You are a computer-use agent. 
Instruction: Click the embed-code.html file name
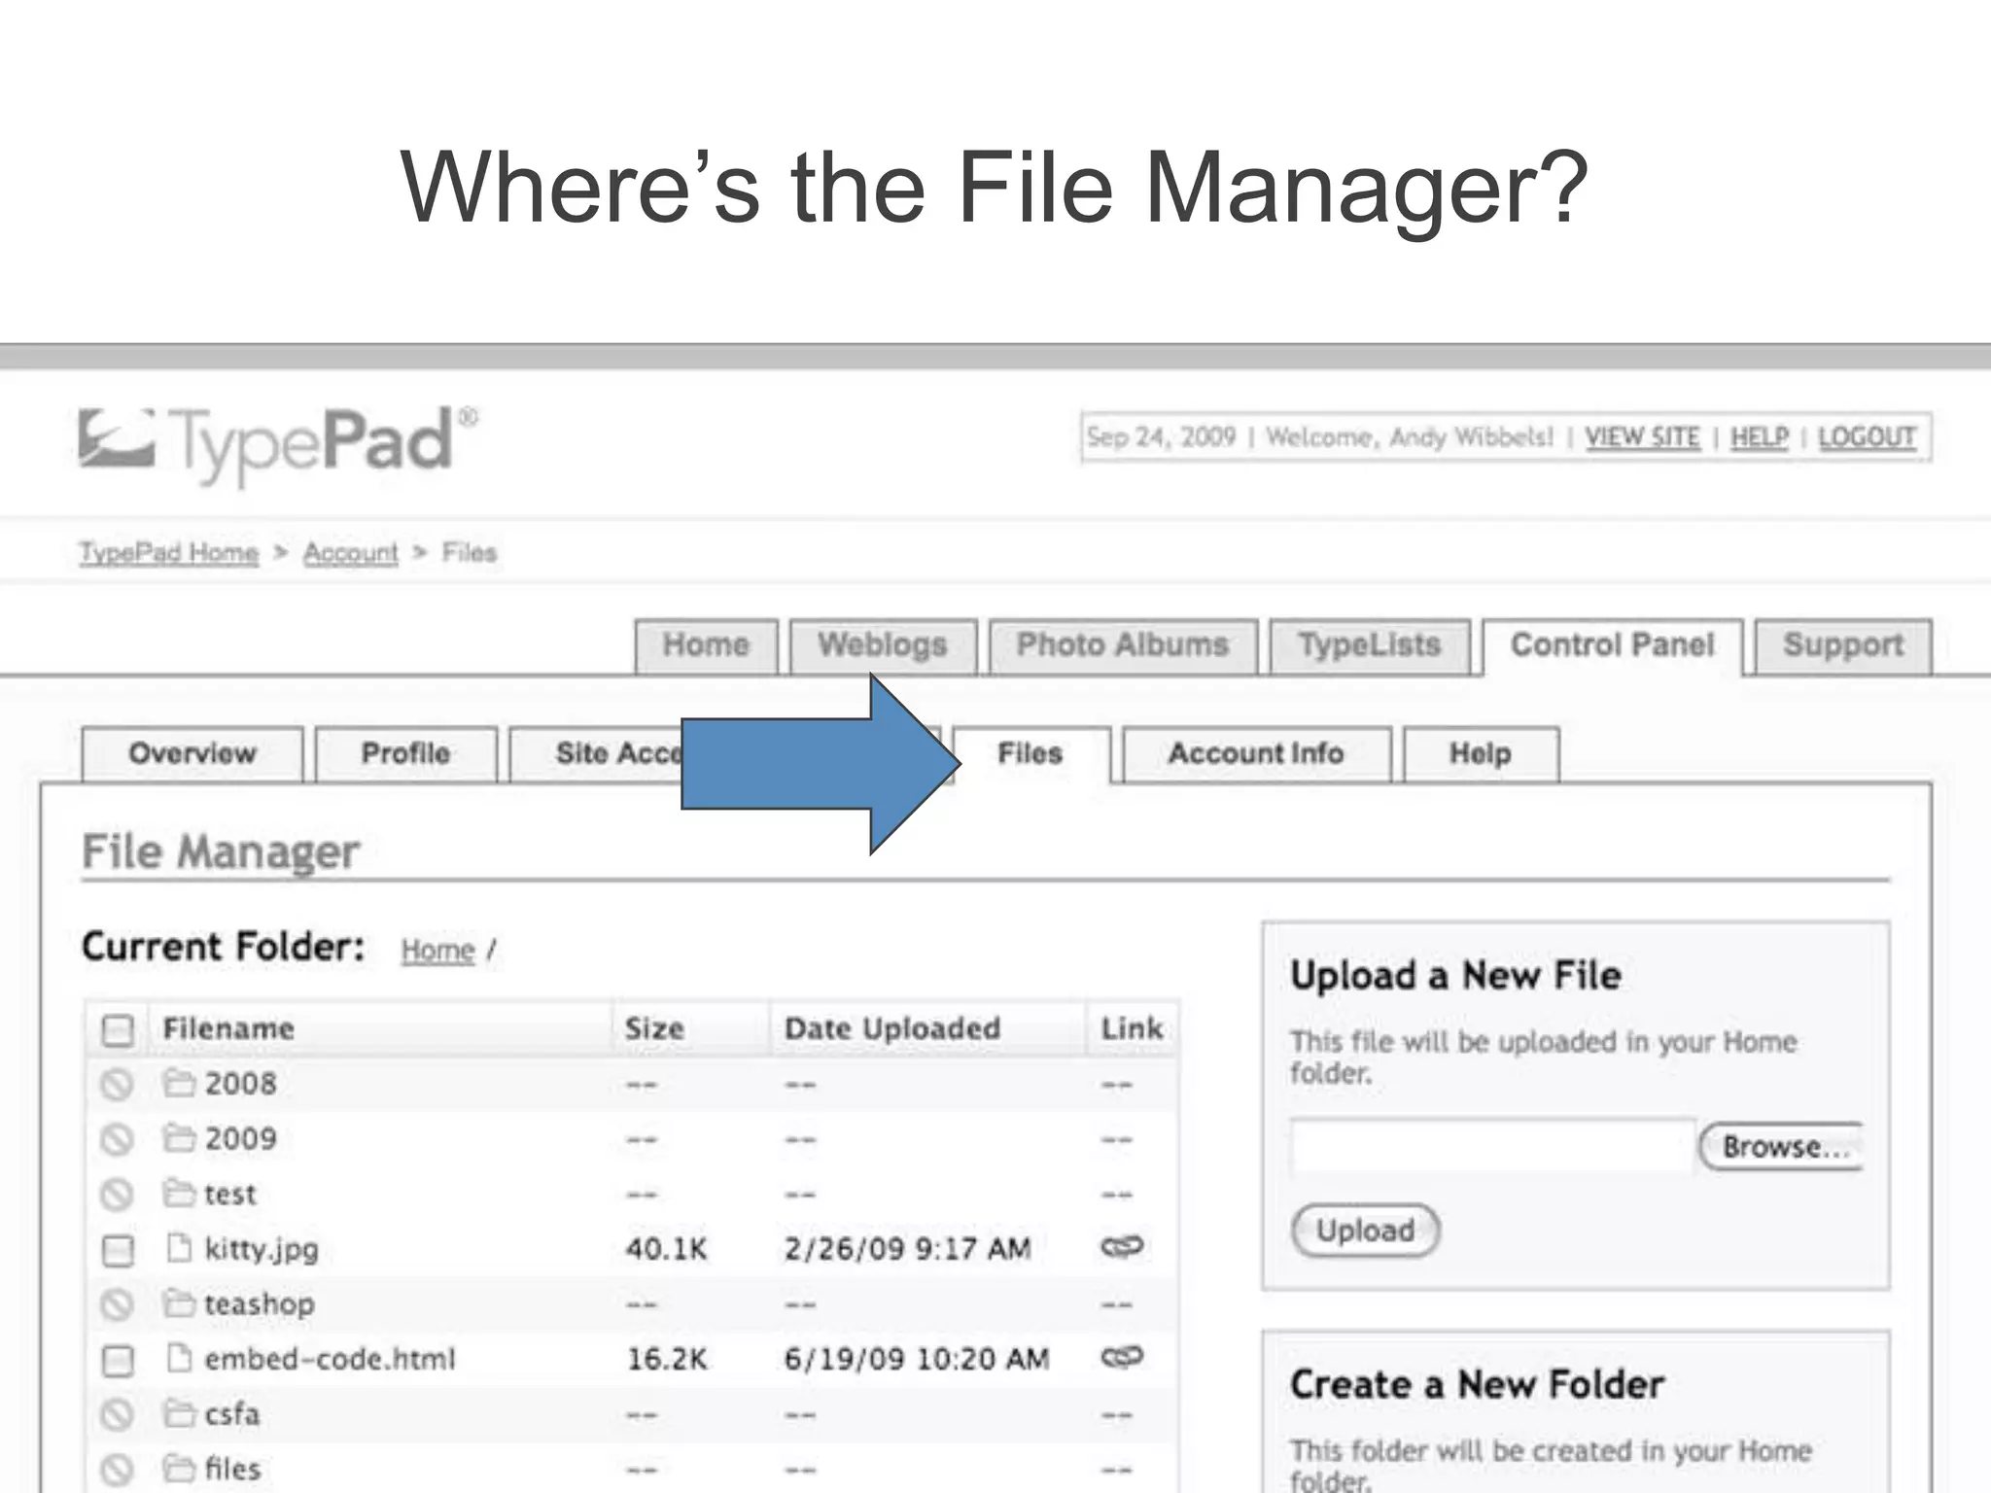coord(330,1359)
